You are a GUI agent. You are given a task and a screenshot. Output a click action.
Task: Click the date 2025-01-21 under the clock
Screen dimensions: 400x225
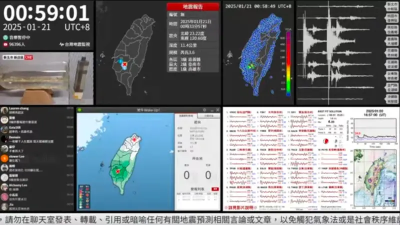pos(27,27)
